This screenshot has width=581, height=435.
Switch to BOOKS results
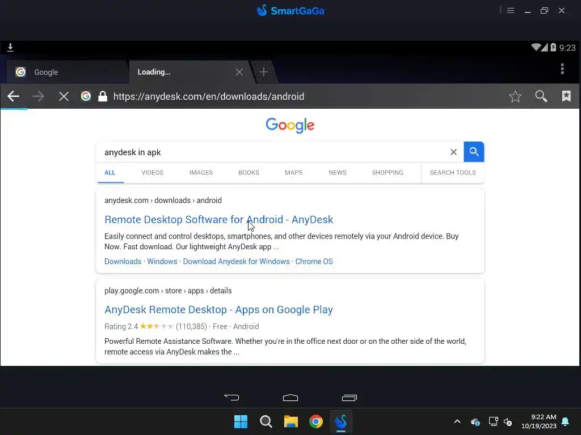249,173
